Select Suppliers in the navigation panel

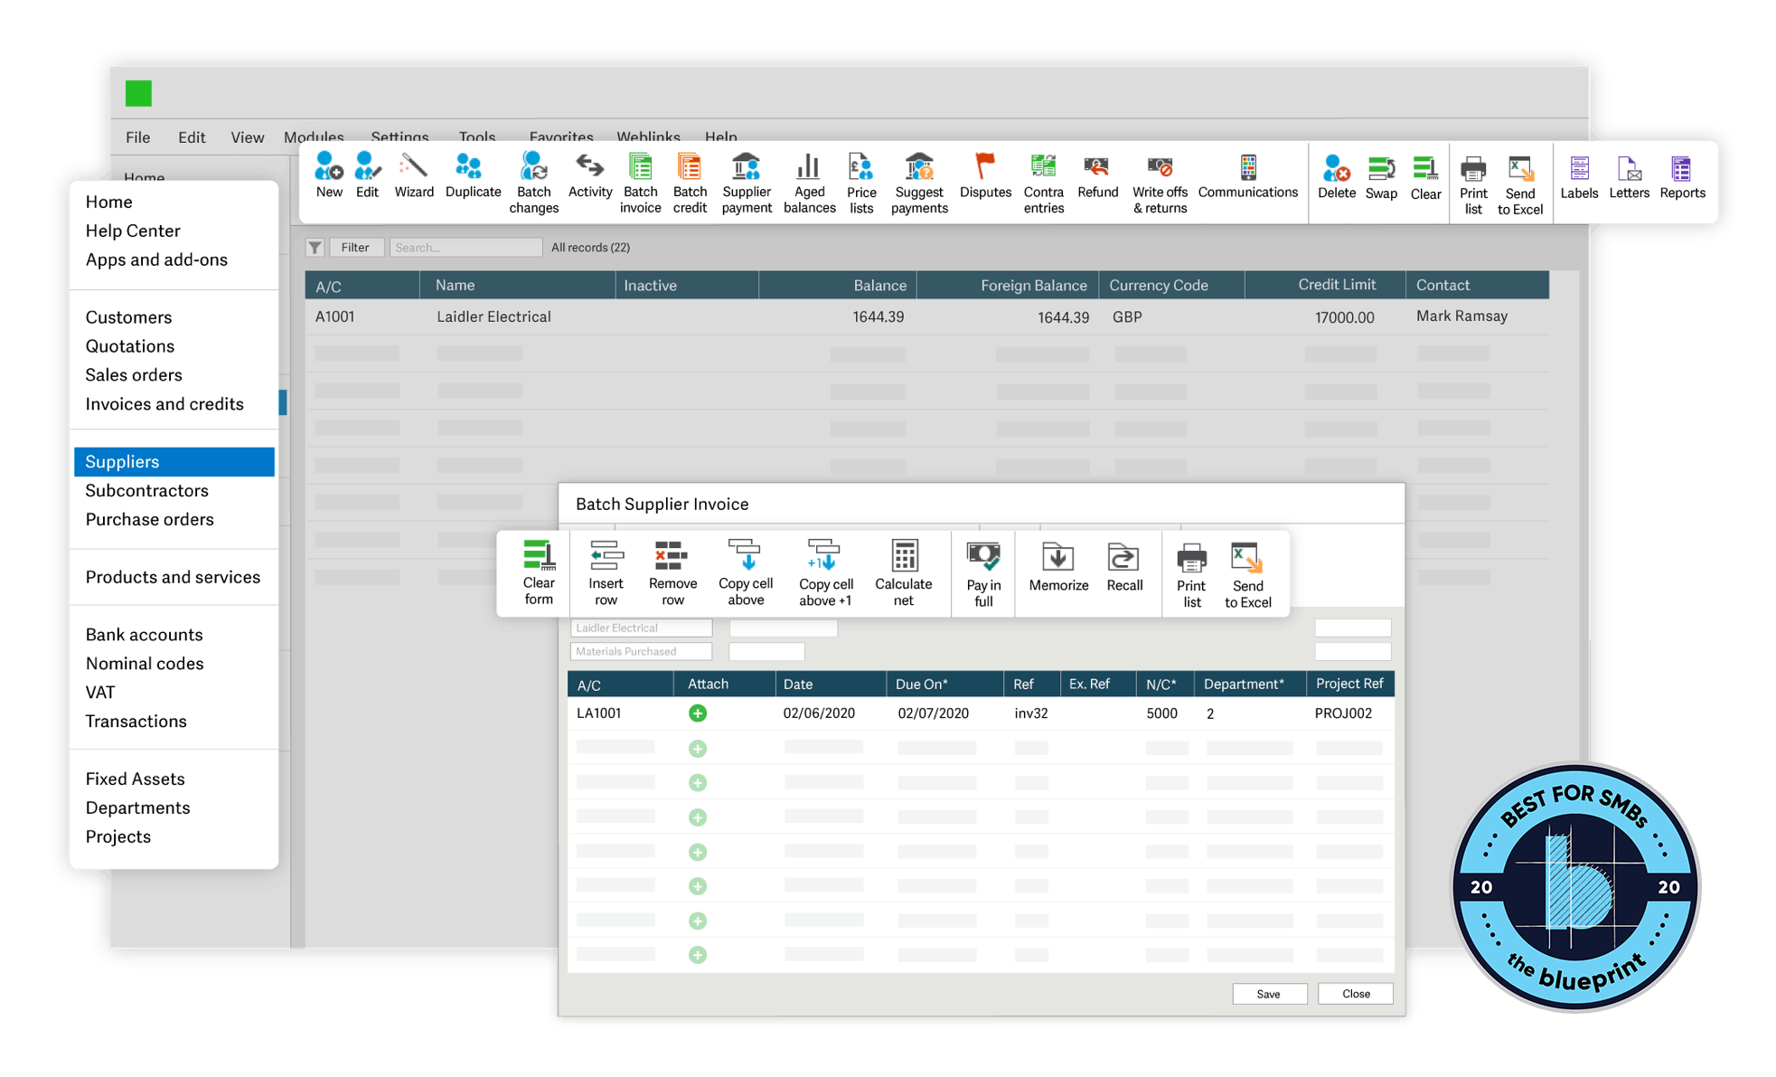click(x=174, y=461)
